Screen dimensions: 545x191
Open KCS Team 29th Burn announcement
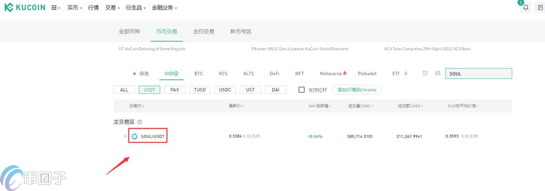click(427, 49)
